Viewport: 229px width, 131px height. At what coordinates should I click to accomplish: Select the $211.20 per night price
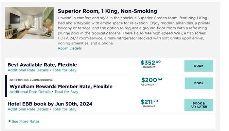coord(149,103)
